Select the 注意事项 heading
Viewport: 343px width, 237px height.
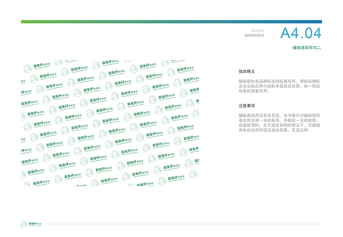tap(247, 106)
